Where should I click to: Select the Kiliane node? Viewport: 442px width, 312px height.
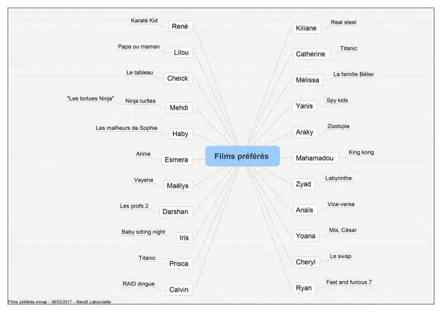click(x=306, y=28)
